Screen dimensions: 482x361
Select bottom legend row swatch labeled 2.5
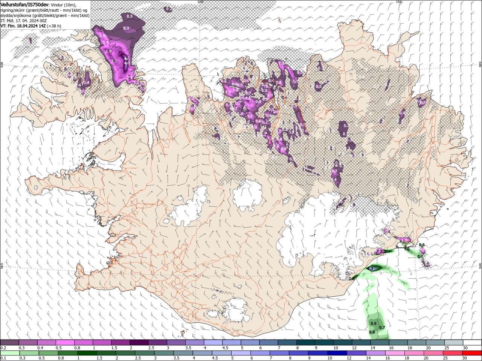(145, 353)
